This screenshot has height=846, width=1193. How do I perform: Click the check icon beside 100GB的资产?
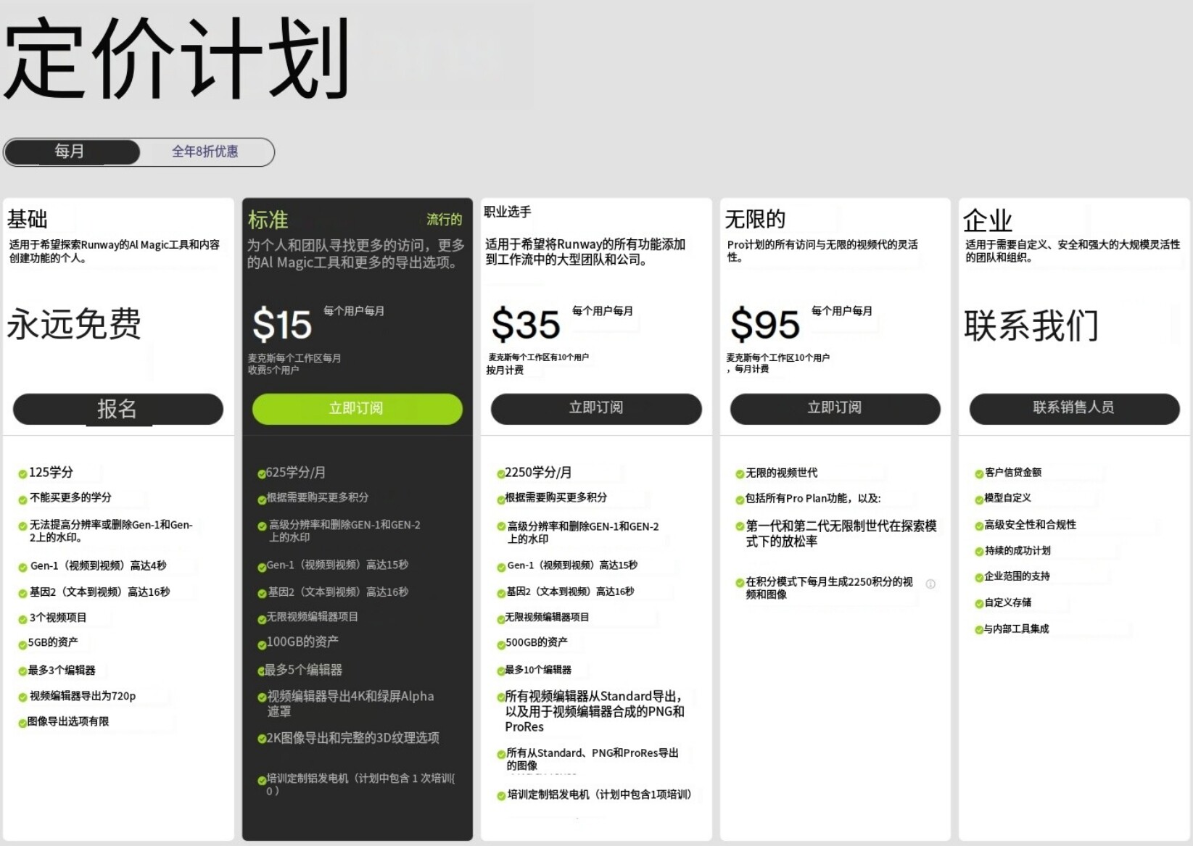tap(262, 644)
